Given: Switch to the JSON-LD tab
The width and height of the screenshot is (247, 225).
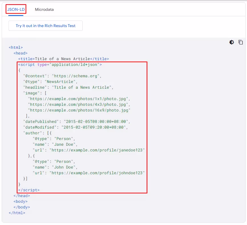Looking at the screenshot, I should 16,9.
